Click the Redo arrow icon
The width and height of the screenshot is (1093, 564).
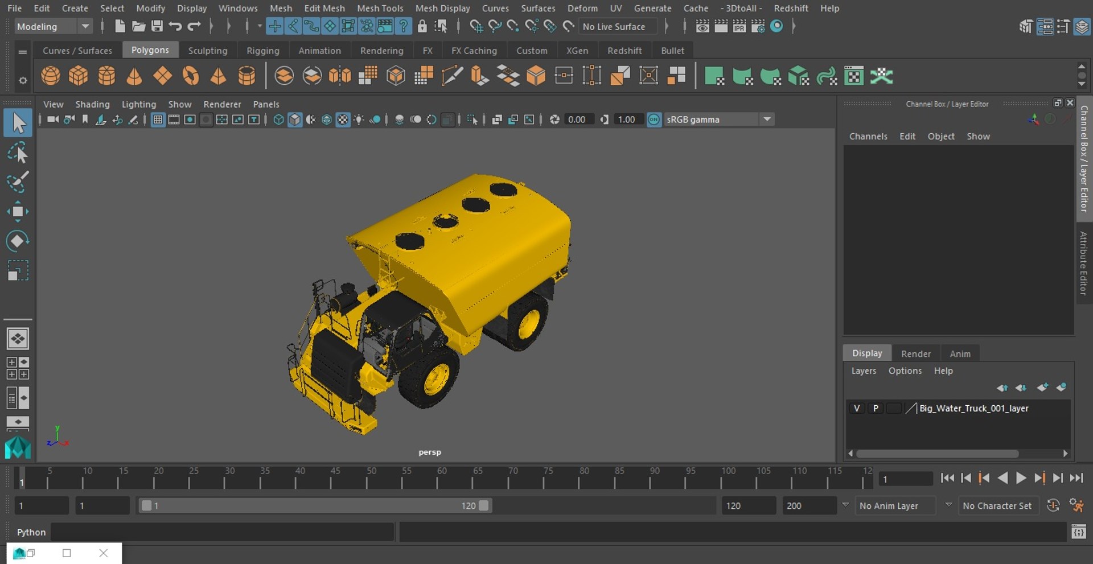click(194, 26)
